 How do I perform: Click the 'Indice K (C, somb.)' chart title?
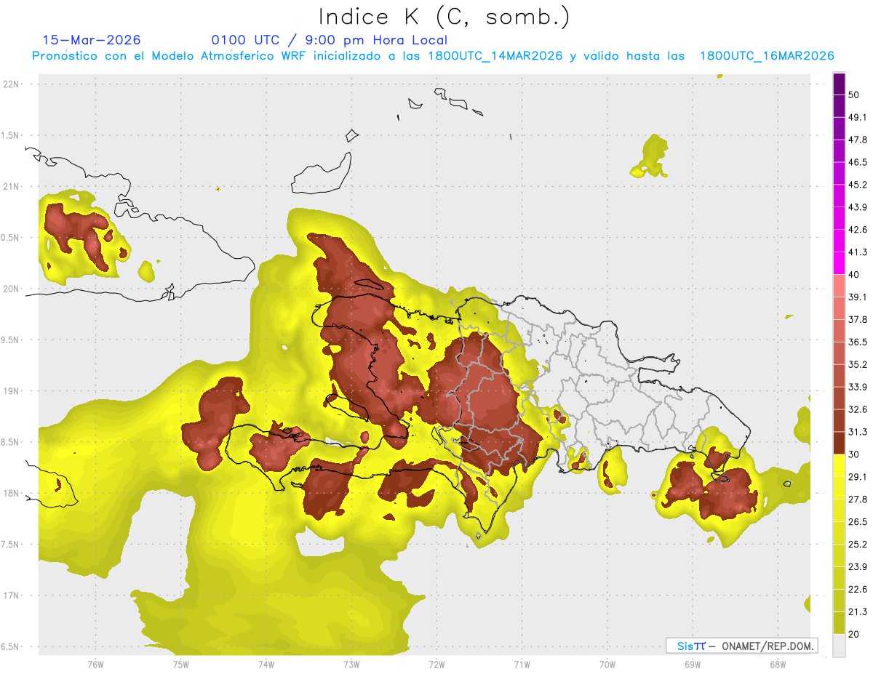click(444, 16)
